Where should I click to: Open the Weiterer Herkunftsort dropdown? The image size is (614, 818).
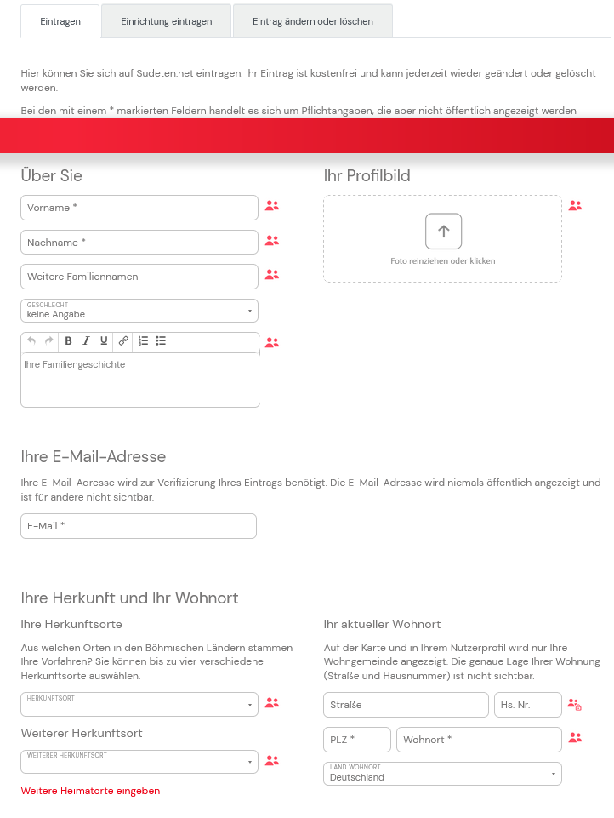click(139, 762)
